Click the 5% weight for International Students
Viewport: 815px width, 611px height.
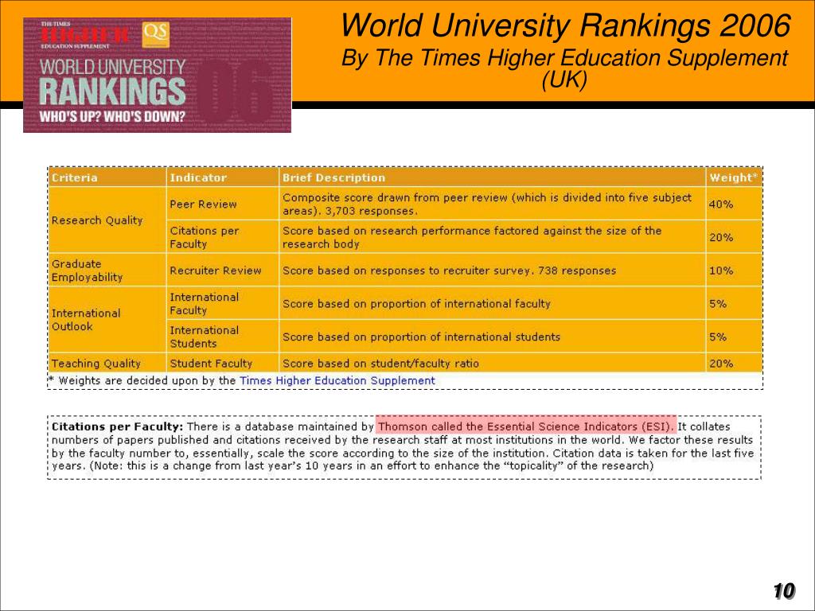point(718,337)
